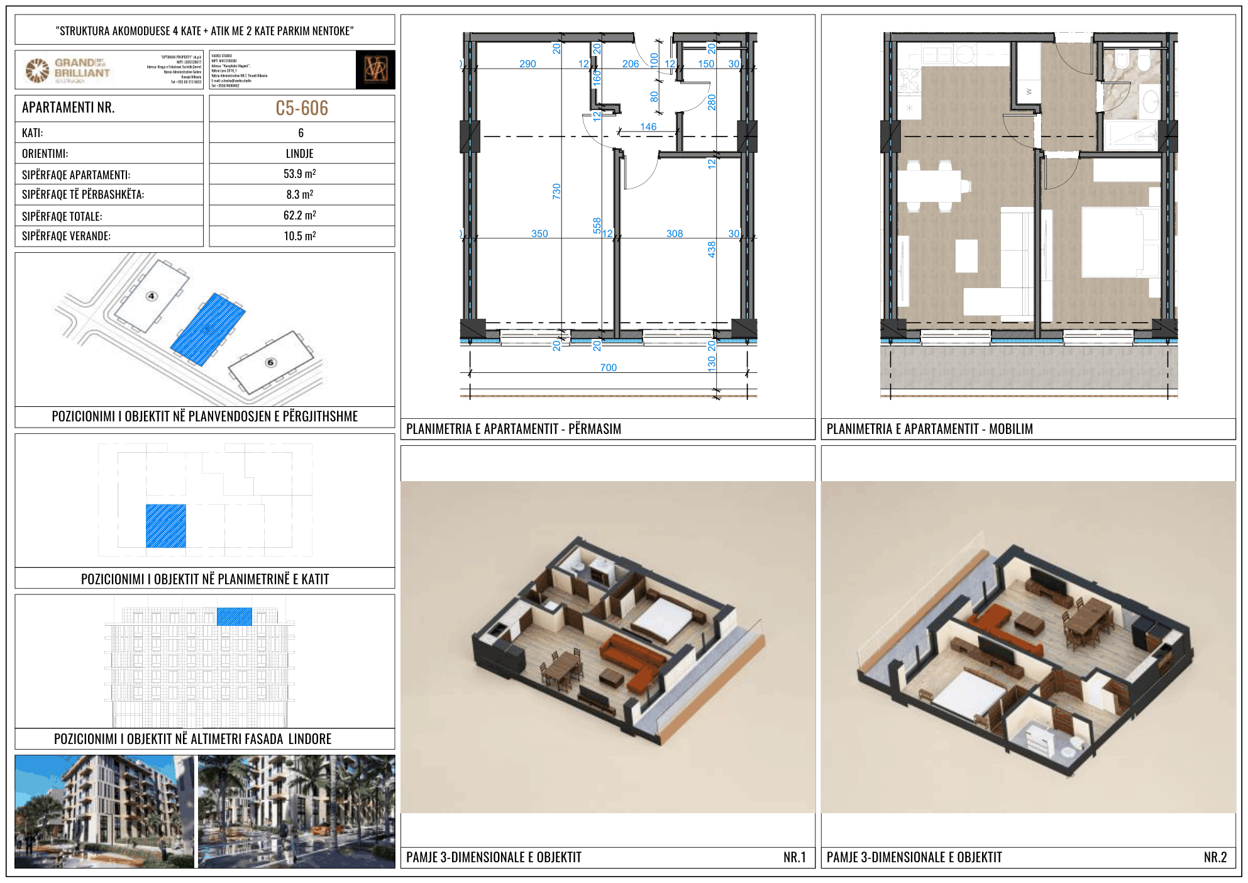Click the 700 width dimension
The image size is (1248, 883).
[x=609, y=368]
